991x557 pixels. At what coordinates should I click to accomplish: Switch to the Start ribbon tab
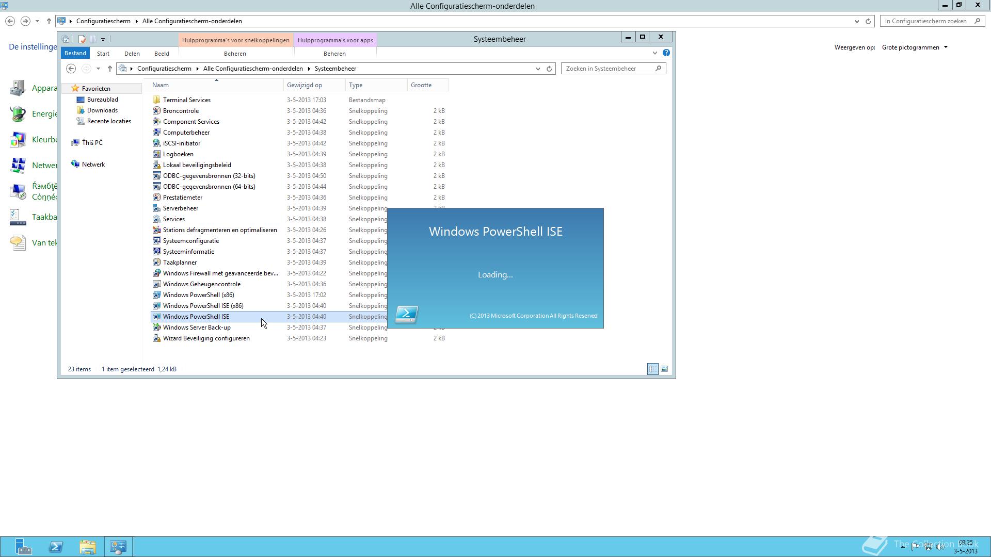click(x=103, y=54)
